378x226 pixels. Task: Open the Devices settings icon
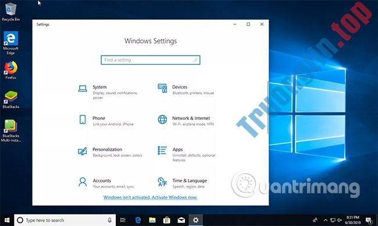(162, 88)
